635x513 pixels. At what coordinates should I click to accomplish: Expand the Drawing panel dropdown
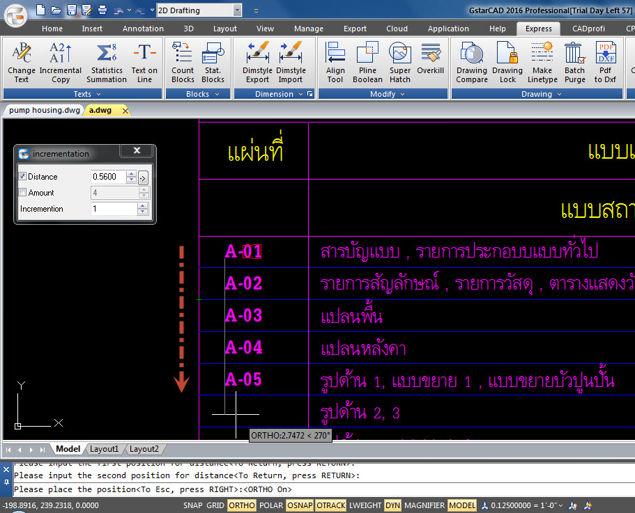click(x=559, y=94)
